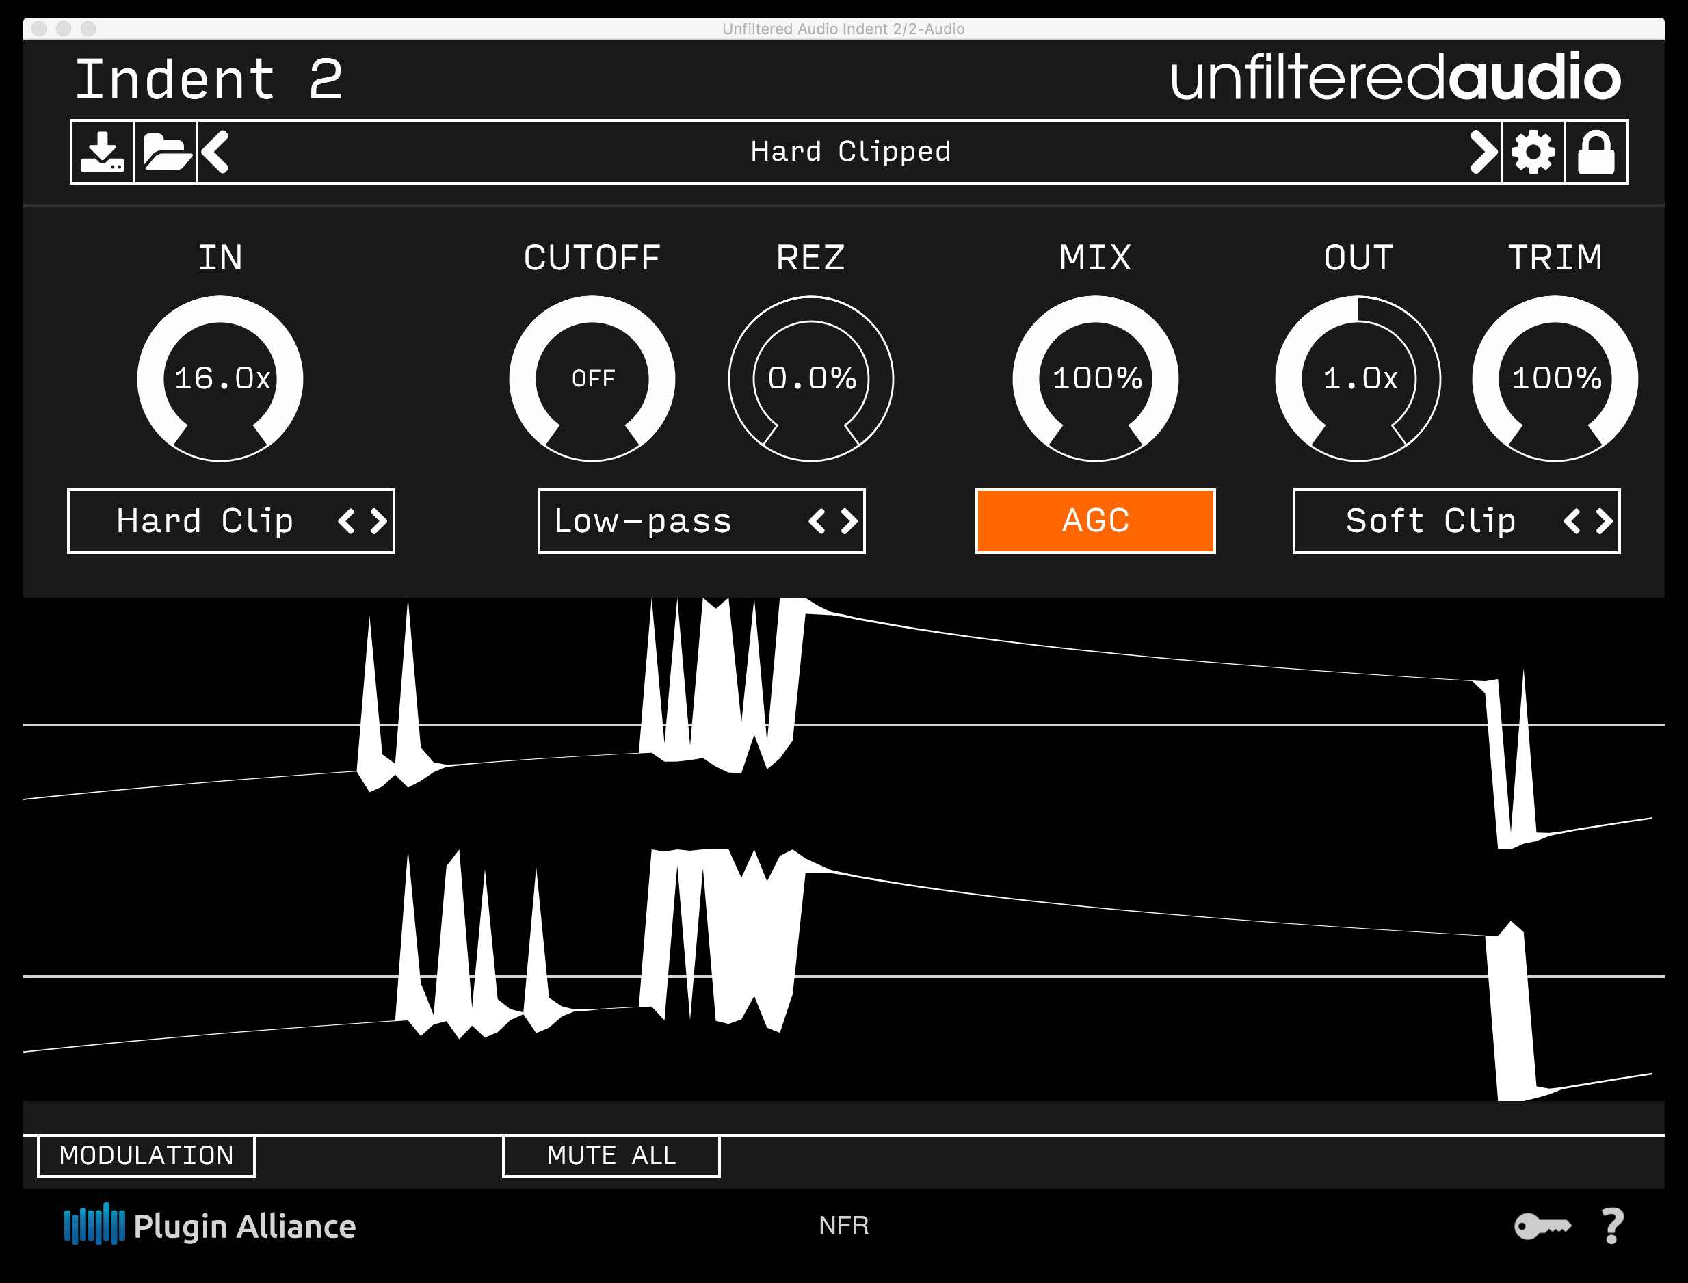Click the lower waveform display
1688x1283 pixels.
(x=843, y=975)
